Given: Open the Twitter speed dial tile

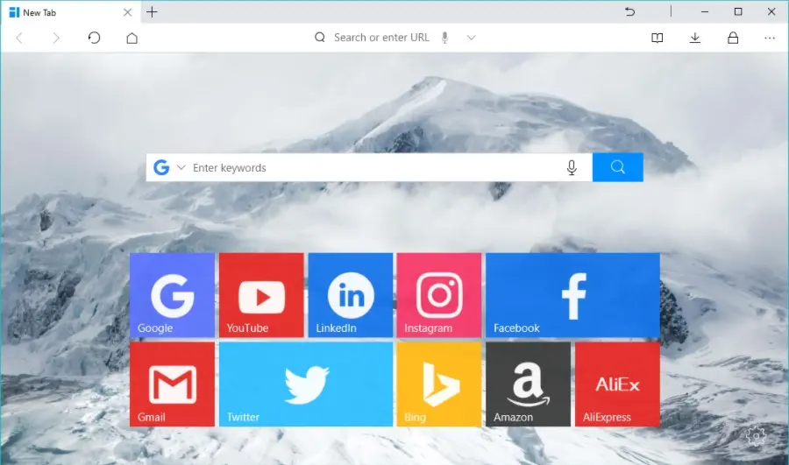Looking at the screenshot, I should tap(305, 384).
